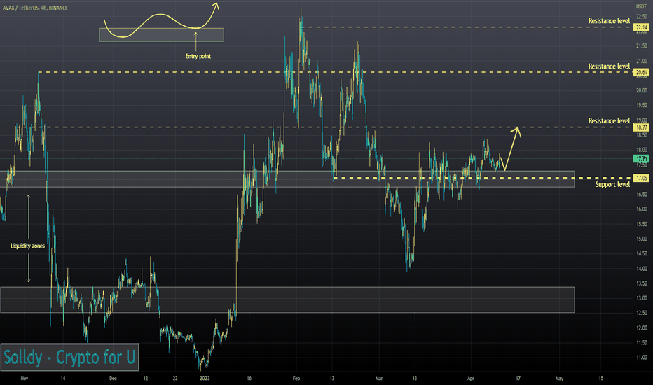
Task: Click the Resistance level text above the 22.14 line
Action: [x=609, y=21]
